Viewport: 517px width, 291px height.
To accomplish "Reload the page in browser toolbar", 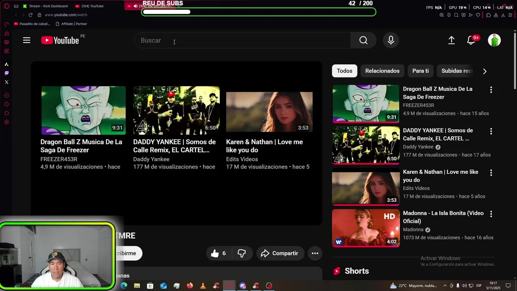I will [x=30, y=15].
